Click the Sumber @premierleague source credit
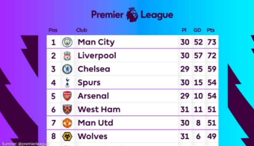 coord(25,144)
